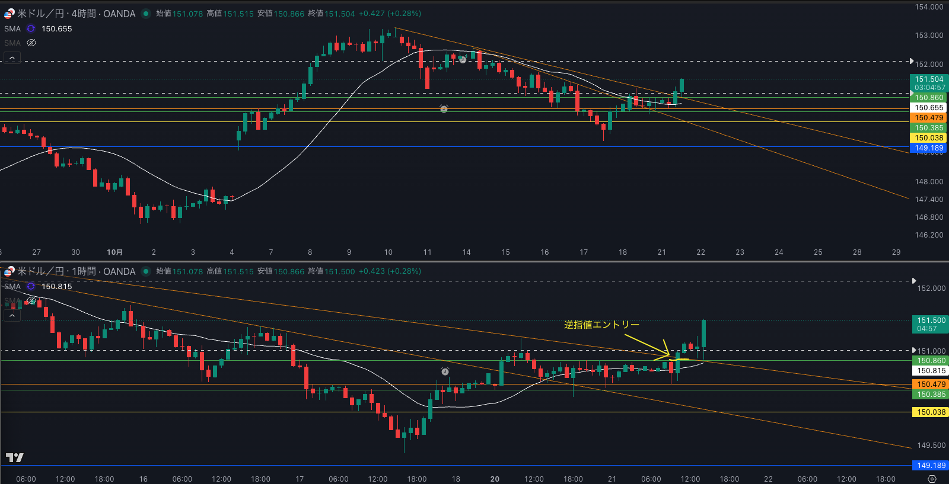Select the 1時間 chart symbol title
This screenshot has width=949, height=484.
pyautogui.click(x=76, y=271)
